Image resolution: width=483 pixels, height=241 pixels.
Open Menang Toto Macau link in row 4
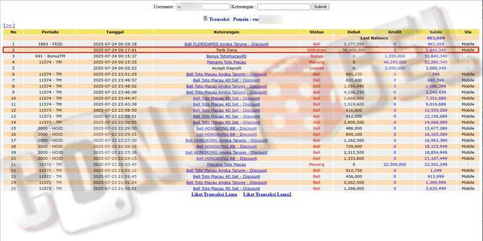coord(226,62)
